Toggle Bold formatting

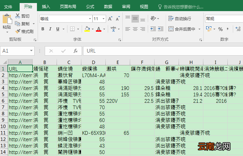click(x=43, y=29)
